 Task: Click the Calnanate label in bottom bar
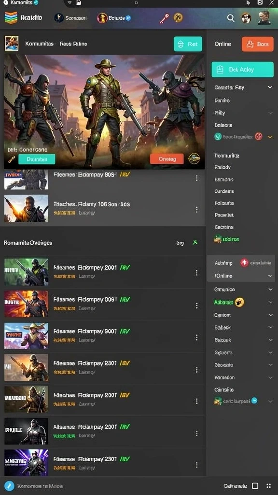click(x=235, y=486)
